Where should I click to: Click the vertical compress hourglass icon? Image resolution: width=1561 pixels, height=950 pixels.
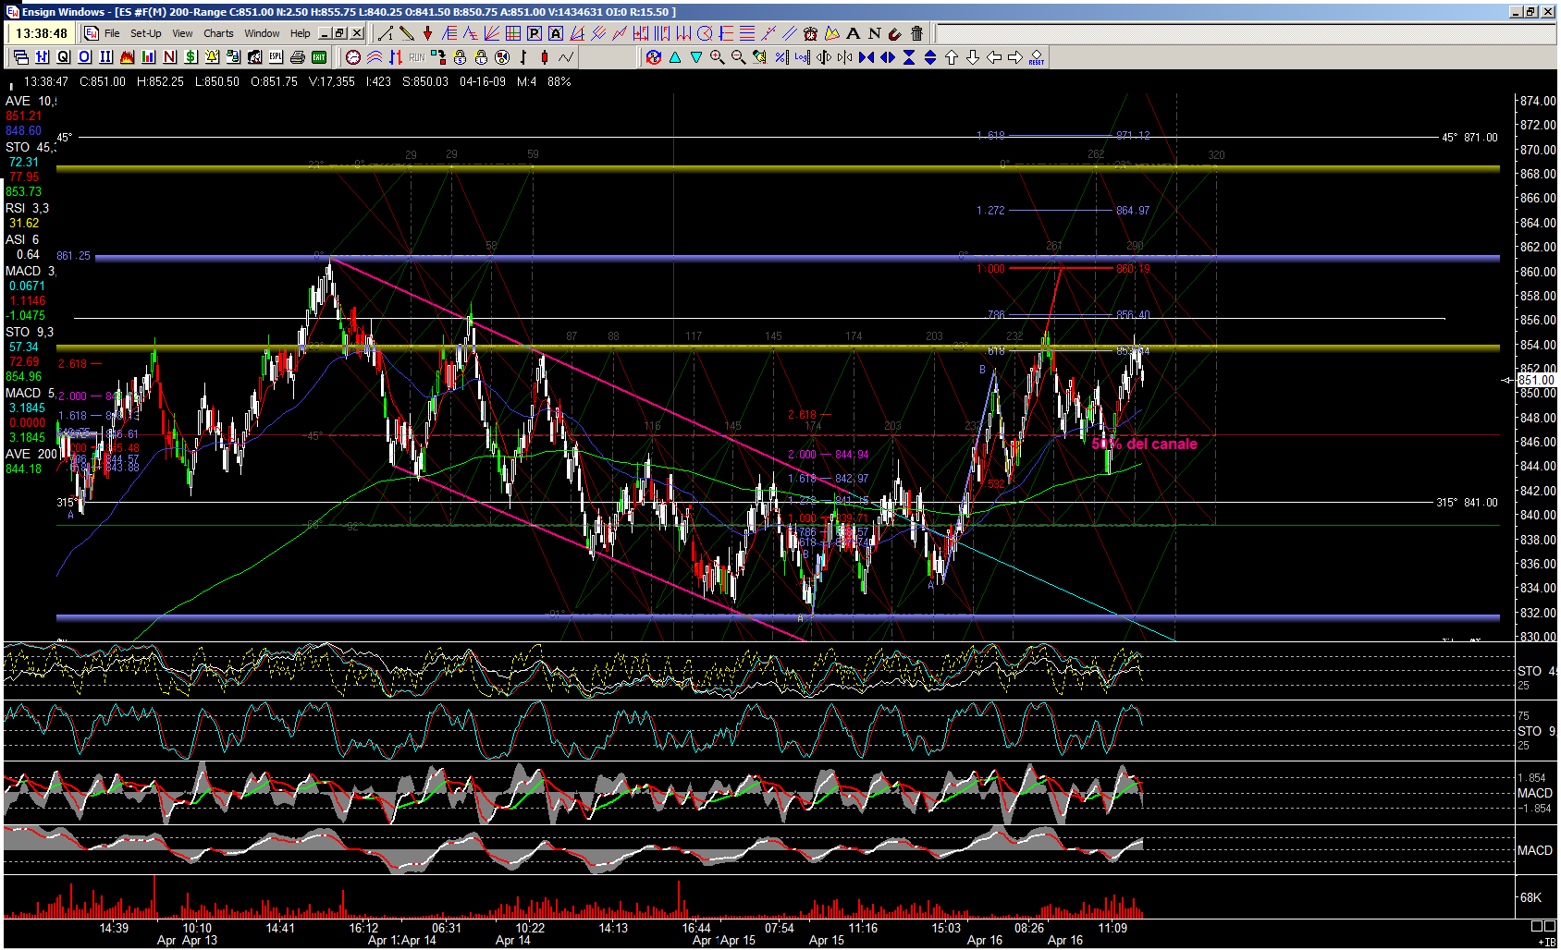[x=909, y=57]
